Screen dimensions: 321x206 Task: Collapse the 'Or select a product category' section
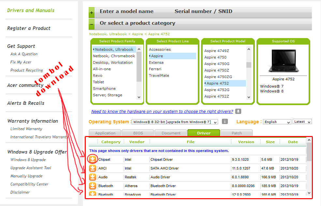[x=92, y=24]
